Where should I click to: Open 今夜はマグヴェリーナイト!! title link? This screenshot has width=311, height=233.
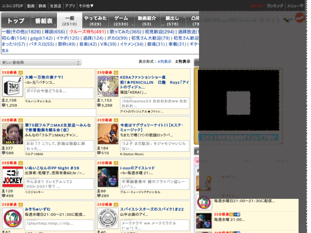(152, 128)
